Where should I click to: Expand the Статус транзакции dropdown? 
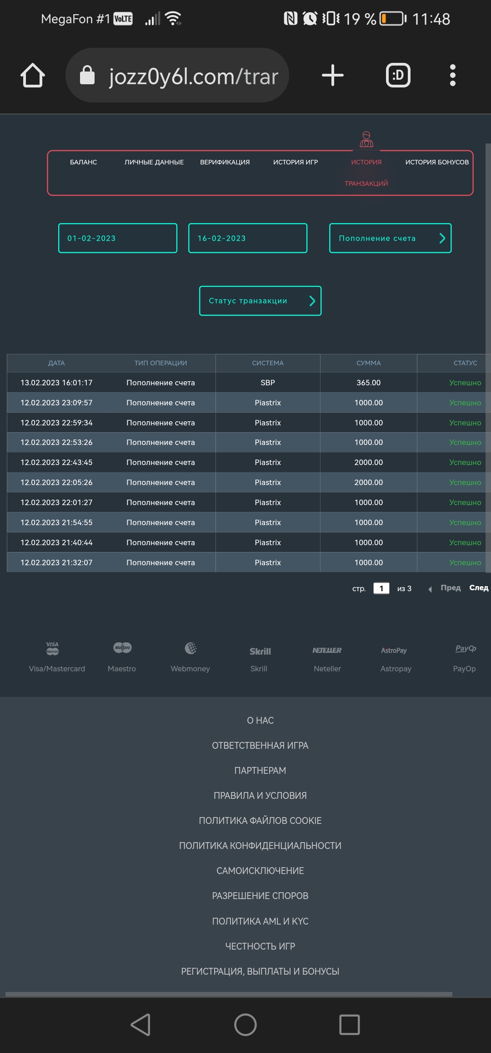click(260, 301)
